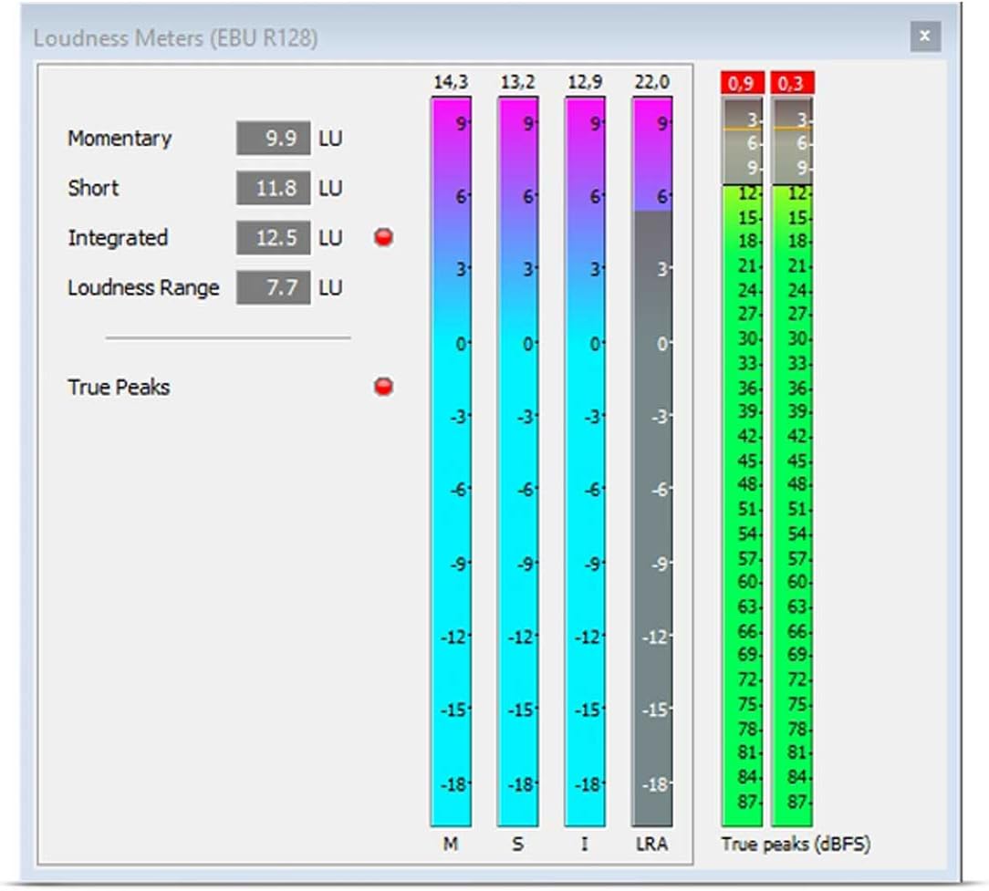The height and width of the screenshot is (891, 989).
Task: Open the Momentary 9.9 LU value field
Action: [273, 139]
